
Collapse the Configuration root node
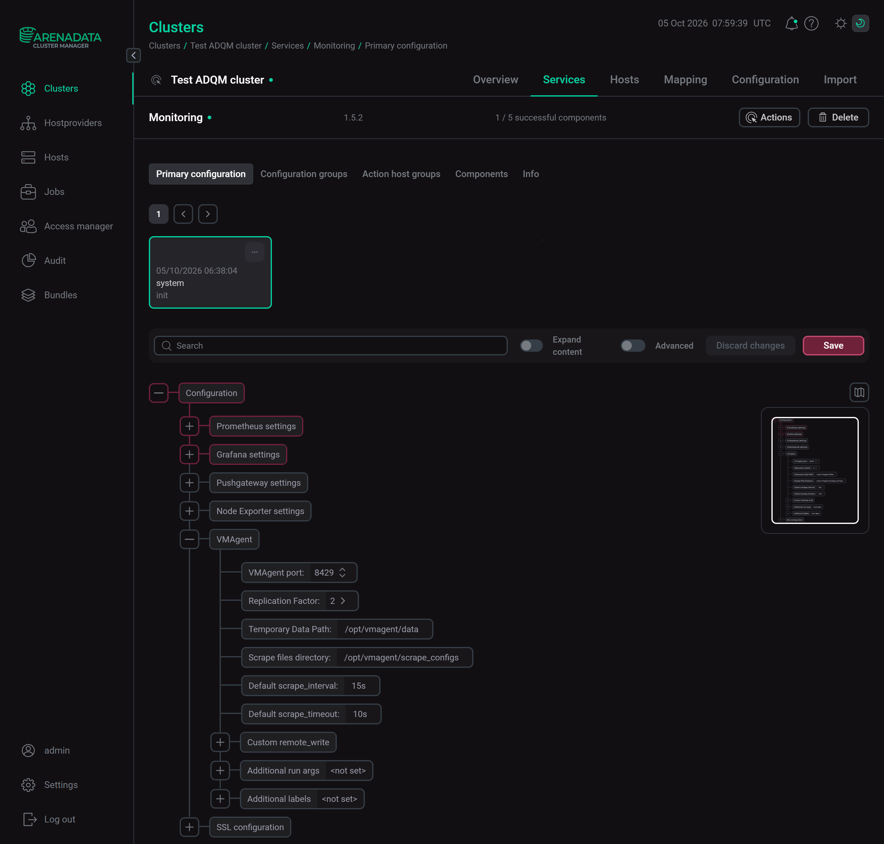click(158, 393)
